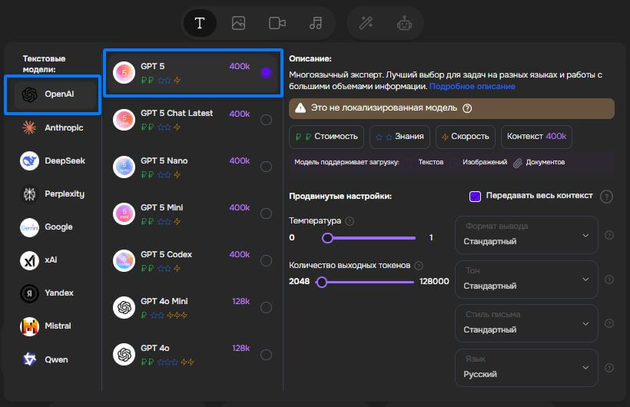Screen dimensions: 630x407
Task: Click help icon next to output tokens label
Action: click(419, 266)
